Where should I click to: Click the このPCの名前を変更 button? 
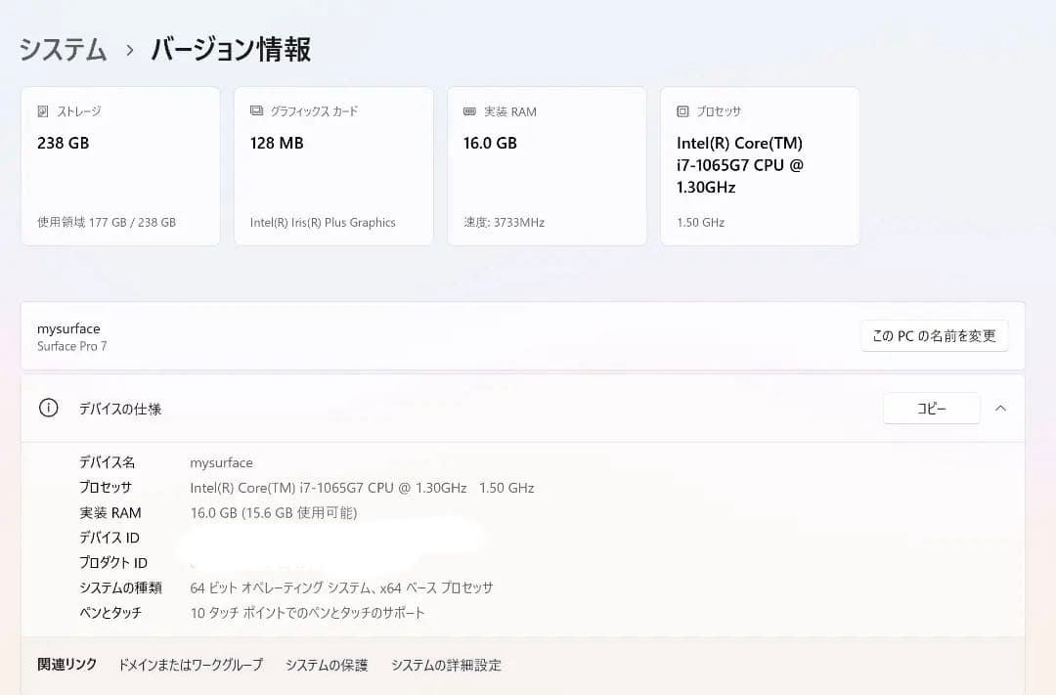934,335
